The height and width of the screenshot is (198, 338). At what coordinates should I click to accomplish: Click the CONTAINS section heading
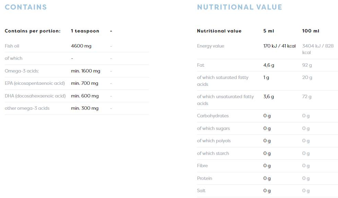click(x=26, y=7)
